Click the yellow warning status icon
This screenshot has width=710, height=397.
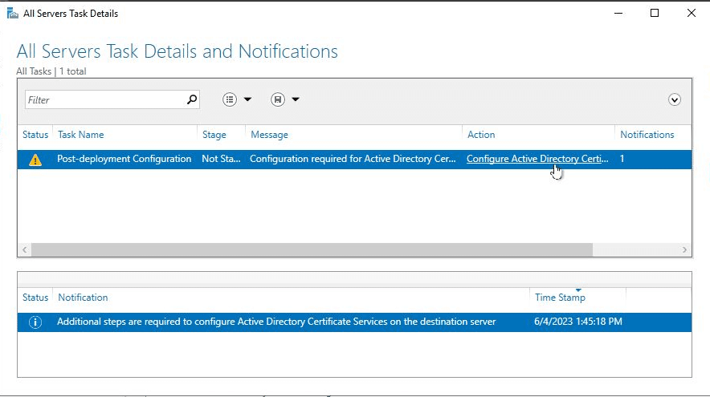35,160
